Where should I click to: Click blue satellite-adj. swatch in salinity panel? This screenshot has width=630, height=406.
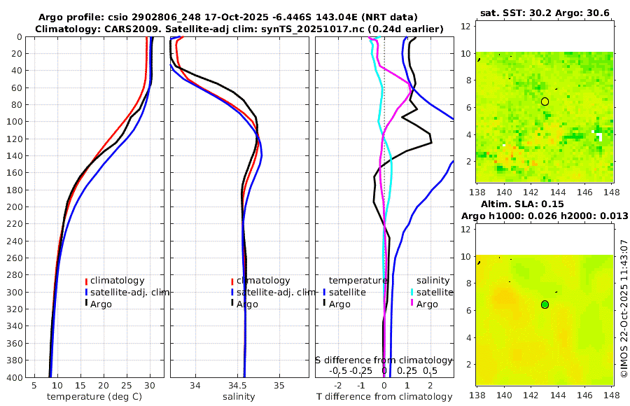232,293
